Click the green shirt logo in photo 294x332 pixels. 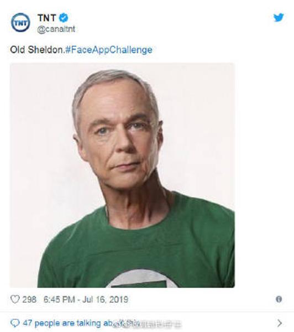click(141, 278)
